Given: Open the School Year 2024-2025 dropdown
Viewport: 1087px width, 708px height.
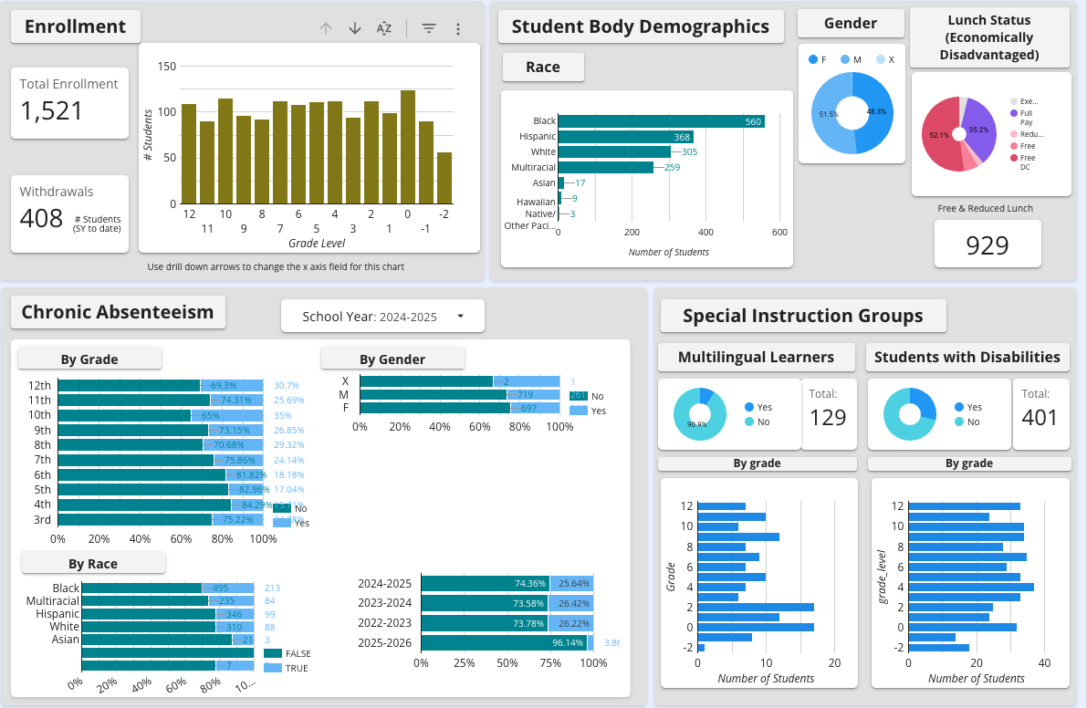Looking at the screenshot, I should (x=383, y=316).
